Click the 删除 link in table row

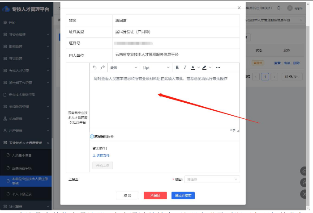click(296, 63)
